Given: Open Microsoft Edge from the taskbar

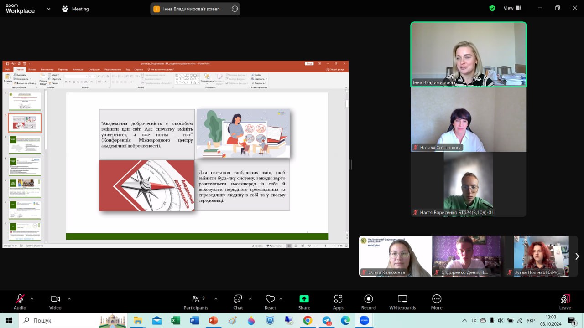Looking at the screenshot, I should point(345,320).
